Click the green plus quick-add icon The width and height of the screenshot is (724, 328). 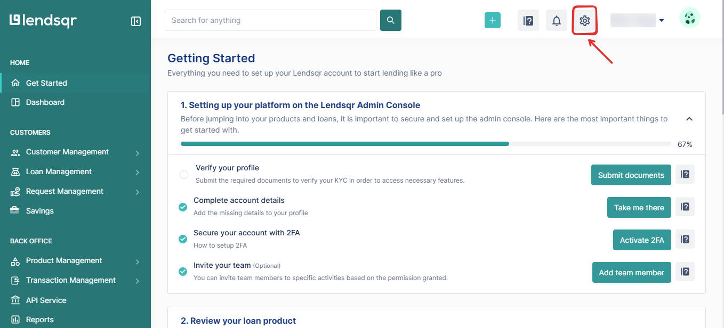(x=493, y=20)
